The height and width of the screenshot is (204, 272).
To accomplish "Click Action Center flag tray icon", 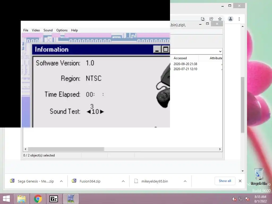I will 247,199.
